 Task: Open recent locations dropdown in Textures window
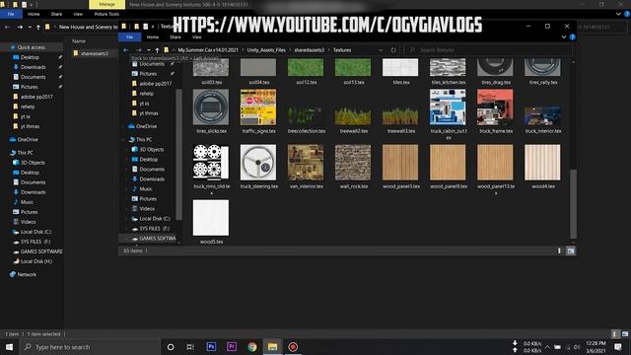[149, 50]
